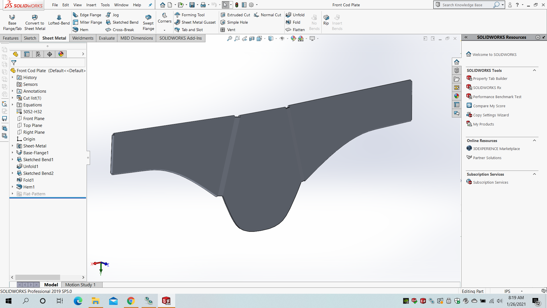Switch to the Features tab
The image size is (547, 308).
(11, 38)
